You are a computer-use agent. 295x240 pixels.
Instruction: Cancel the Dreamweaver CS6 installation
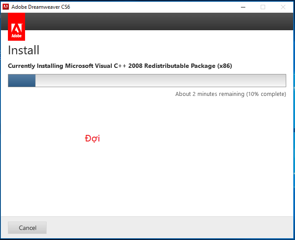tap(27, 228)
